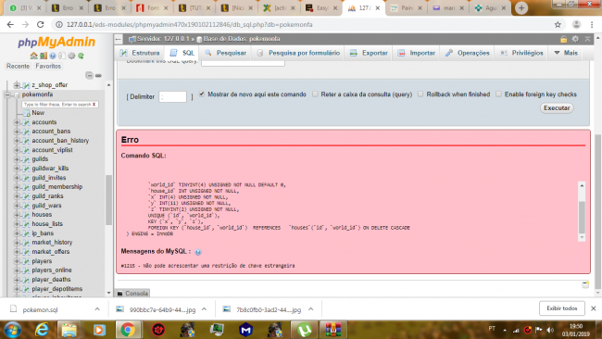Open the Favoritos tables list

coord(48,66)
